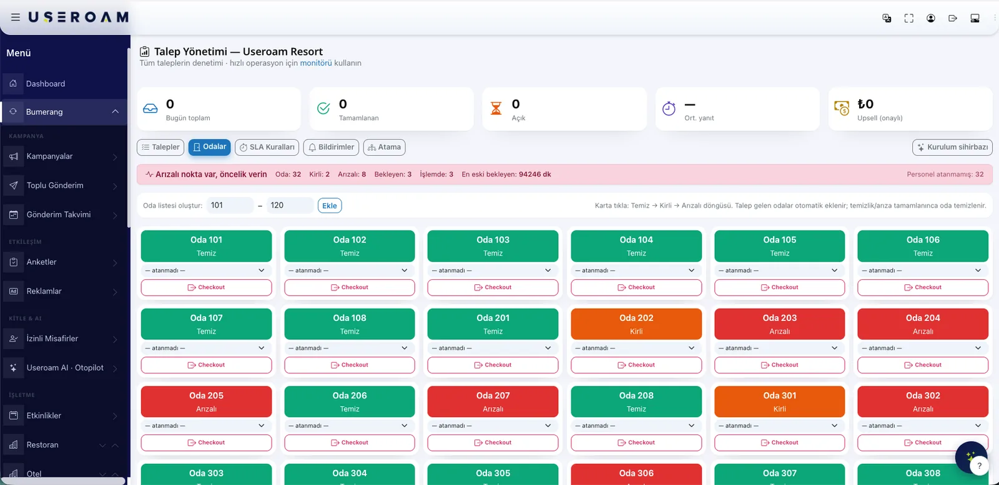Viewport: 999px width, 485px height.
Task: Click the Useroam AI · Otopilot sparkle icon
Action: (14, 368)
